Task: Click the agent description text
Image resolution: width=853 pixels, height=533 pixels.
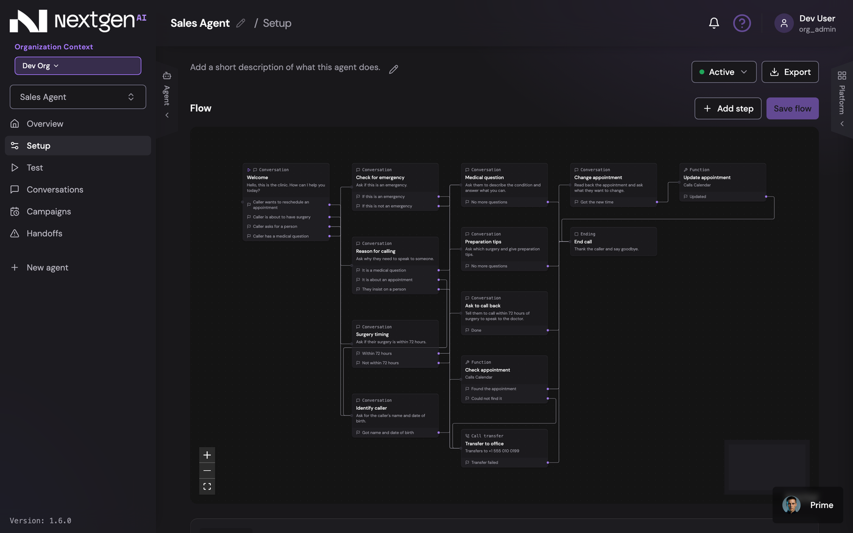Action: pos(285,67)
